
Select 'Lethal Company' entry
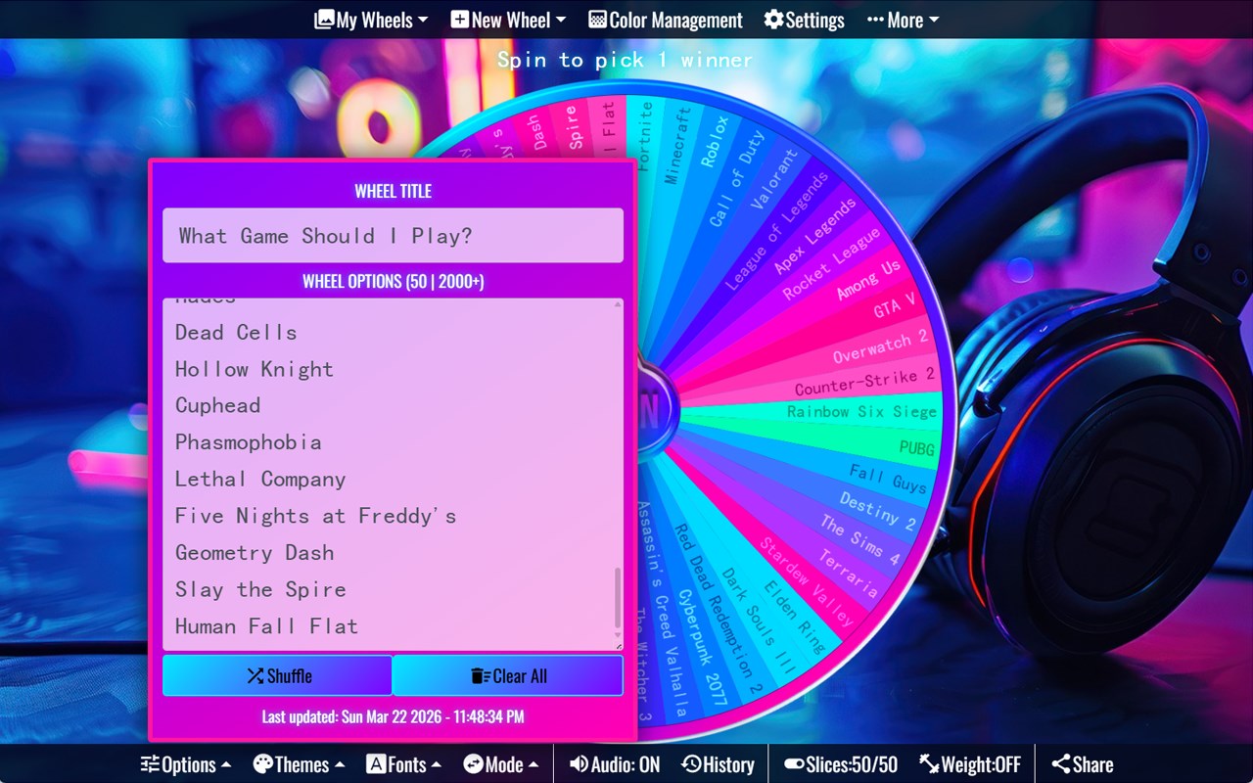point(260,480)
